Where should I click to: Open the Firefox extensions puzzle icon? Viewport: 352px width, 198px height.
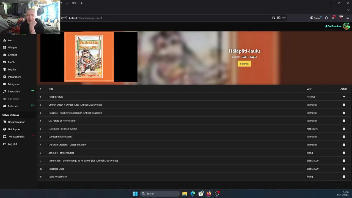point(326,18)
